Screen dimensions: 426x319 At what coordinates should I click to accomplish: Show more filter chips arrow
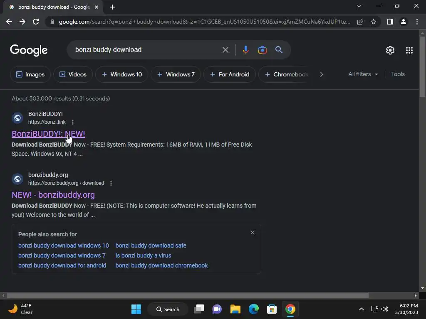(322, 74)
